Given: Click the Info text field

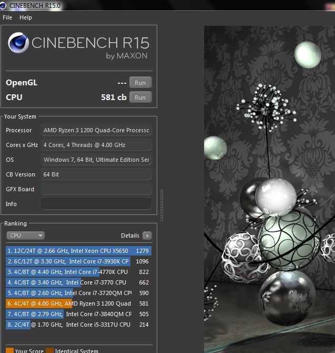Looking at the screenshot, I should point(96,204).
